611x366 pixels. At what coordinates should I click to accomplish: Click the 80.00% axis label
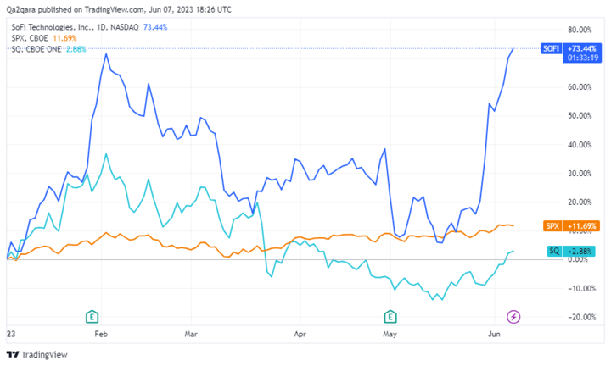pyautogui.click(x=580, y=30)
